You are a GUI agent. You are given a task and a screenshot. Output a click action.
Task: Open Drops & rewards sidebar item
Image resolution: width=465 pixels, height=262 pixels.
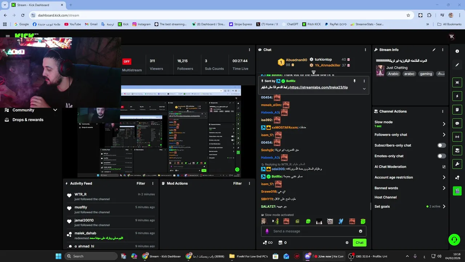pyautogui.click(x=28, y=120)
